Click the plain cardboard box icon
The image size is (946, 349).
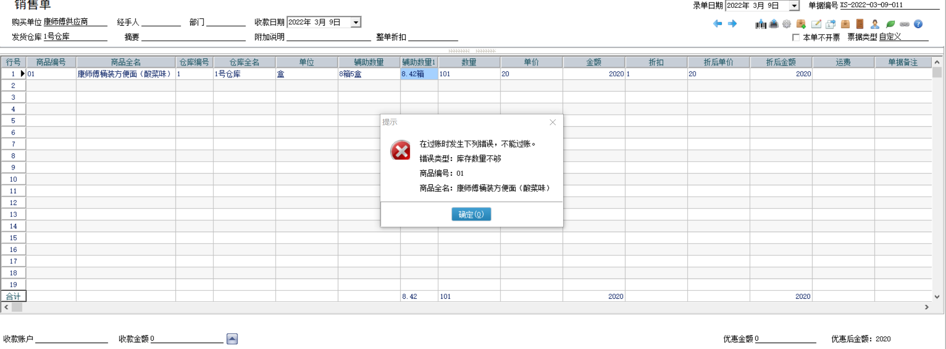click(x=845, y=24)
